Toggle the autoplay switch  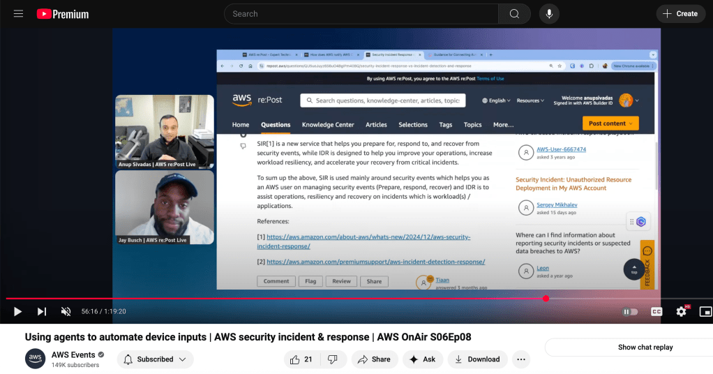631,312
